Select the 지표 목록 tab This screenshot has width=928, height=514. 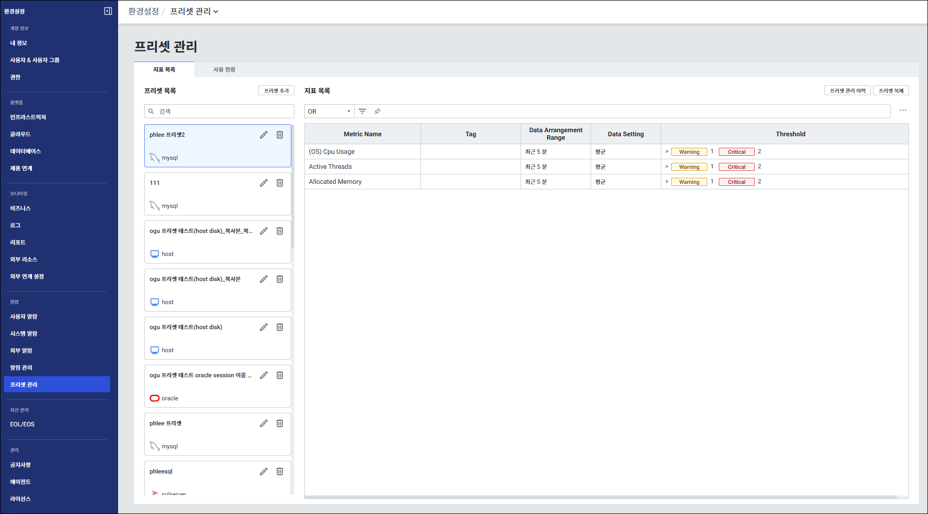tap(164, 70)
